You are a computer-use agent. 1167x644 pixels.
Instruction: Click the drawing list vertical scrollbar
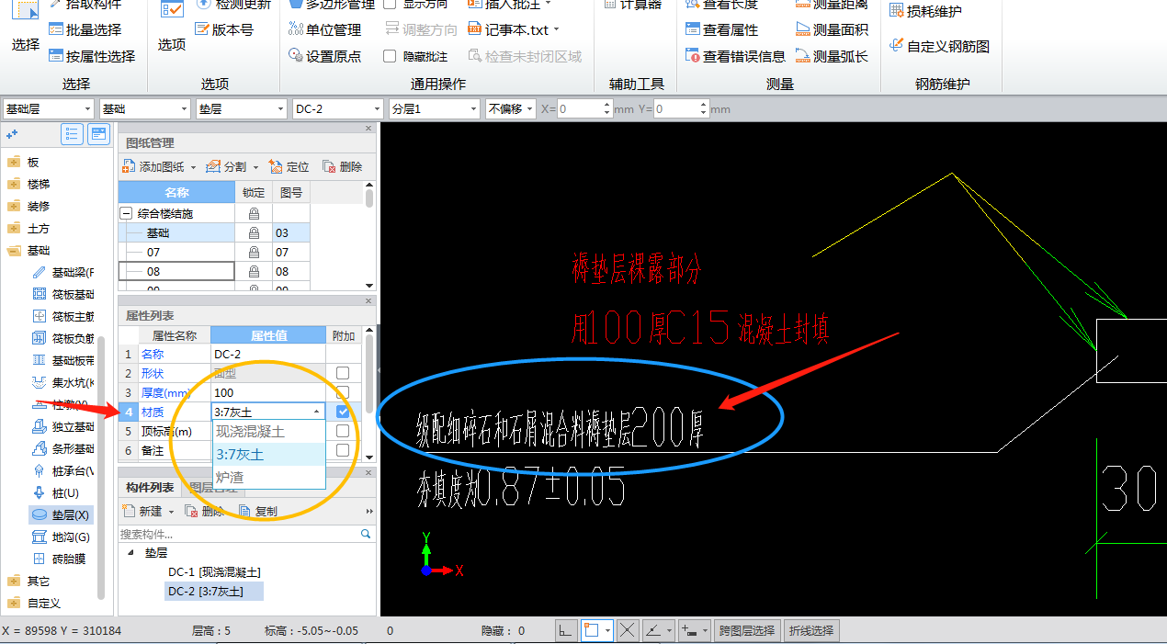pyautogui.click(x=369, y=236)
